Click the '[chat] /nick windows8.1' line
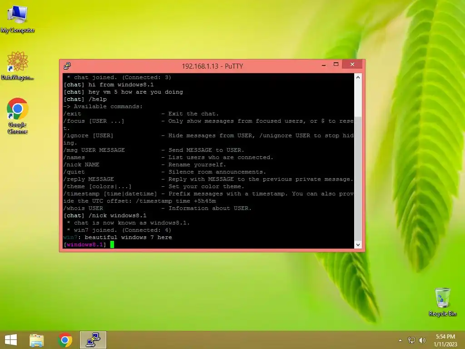Screen dimensions: 465x349 tap(105, 215)
